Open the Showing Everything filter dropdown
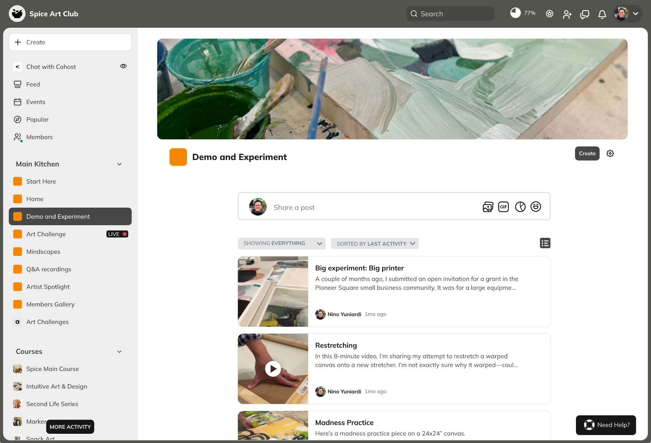651x443 pixels. [x=282, y=243]
